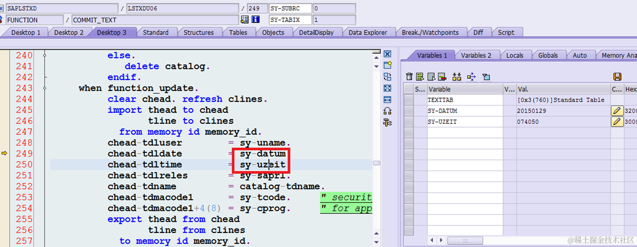Click the yellow box with branching arrows icon
The image size is (637, 247).
(x=472, y=77)
